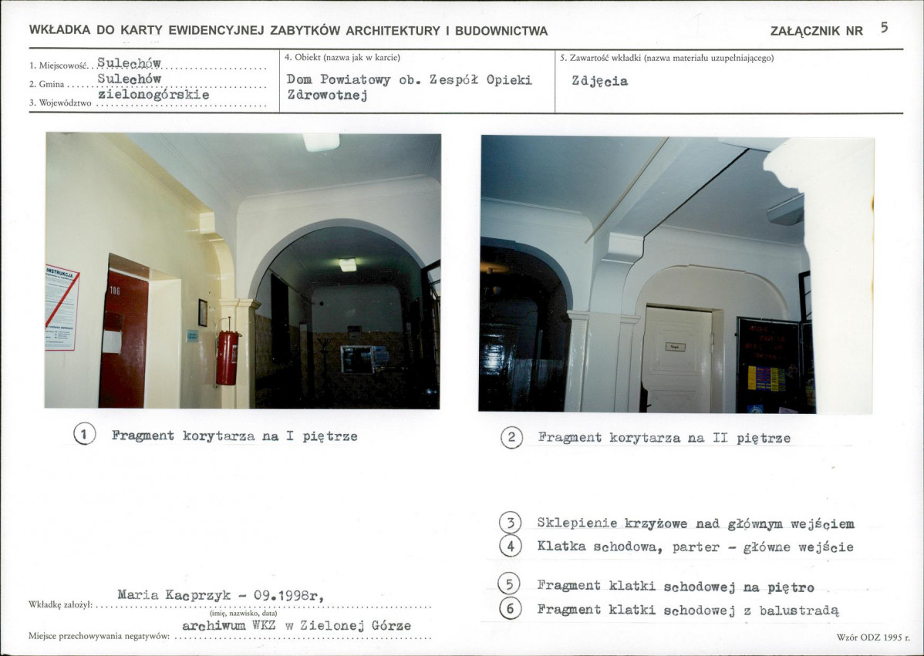The width and height of the screenshot is (924, 656).
Task: Select the Województwo value zielonogórskie
Action: [x=153, y=95]
